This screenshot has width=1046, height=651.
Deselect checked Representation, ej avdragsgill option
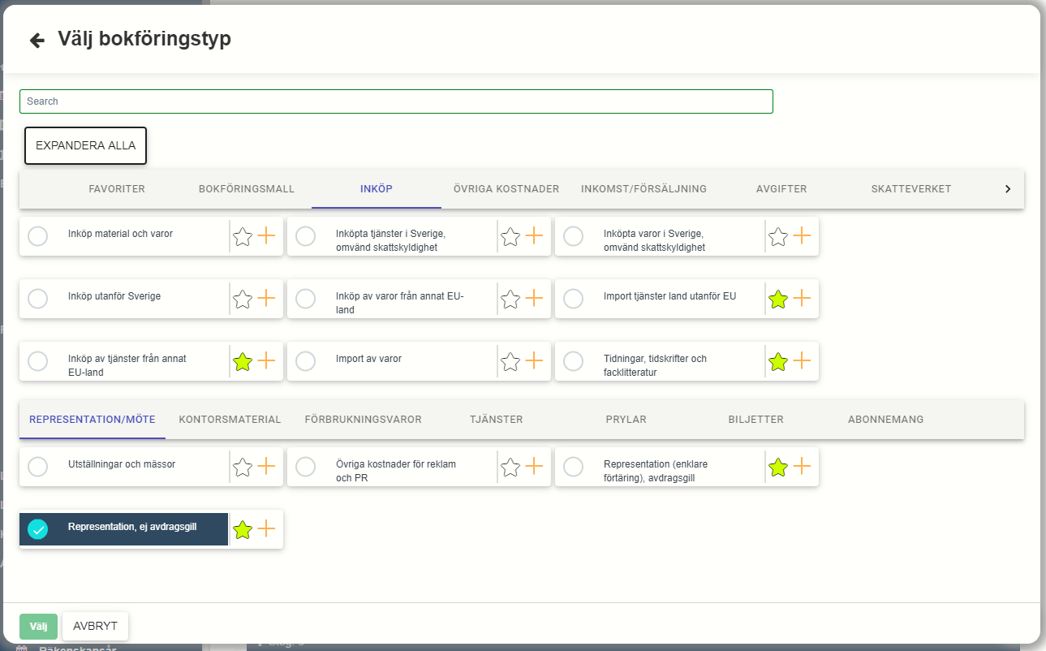coord(38,529)
